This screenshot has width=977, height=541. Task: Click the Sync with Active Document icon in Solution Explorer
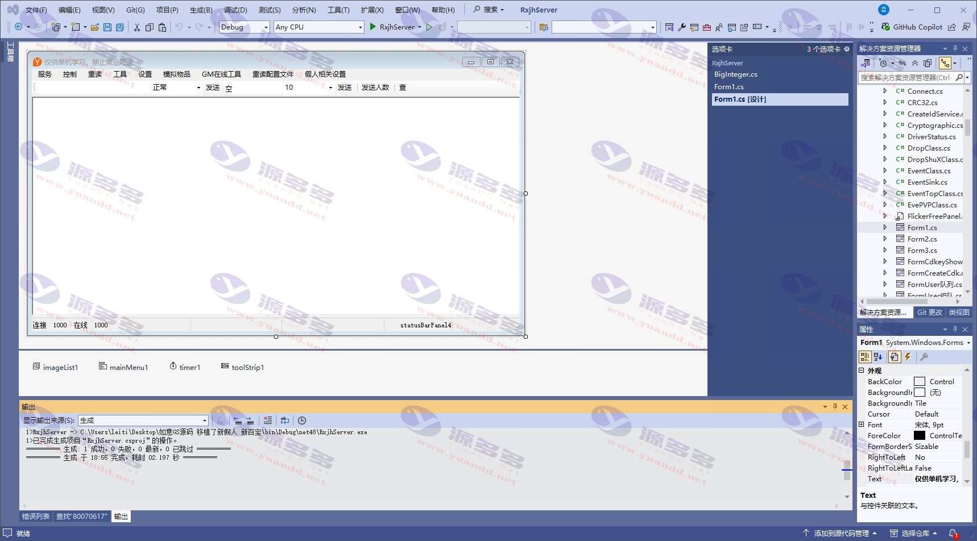coord(903,63)
